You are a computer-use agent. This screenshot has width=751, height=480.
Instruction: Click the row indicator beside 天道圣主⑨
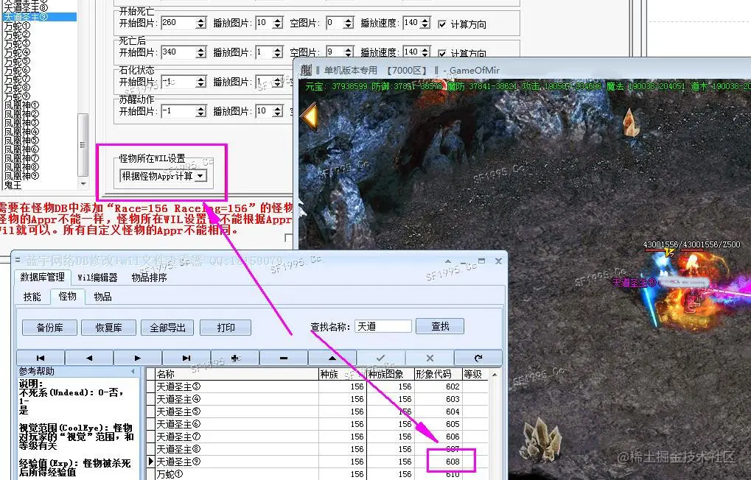(150, 462)
